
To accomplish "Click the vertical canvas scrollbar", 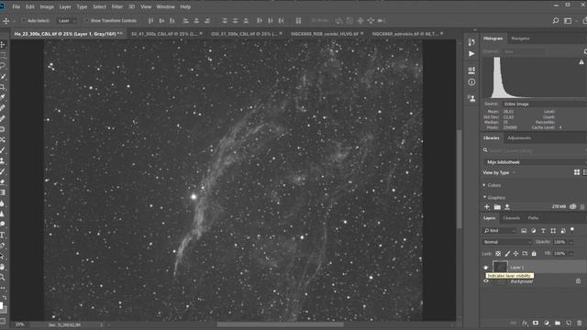I will (x=460, y=179).
